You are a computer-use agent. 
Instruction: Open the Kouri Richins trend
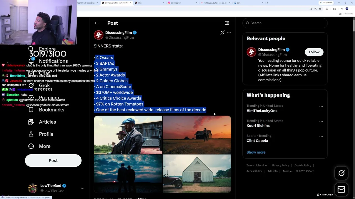click(x=258, y=125)
